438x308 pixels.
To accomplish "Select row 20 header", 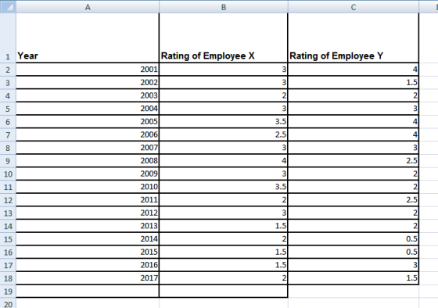I will point(8,303).
